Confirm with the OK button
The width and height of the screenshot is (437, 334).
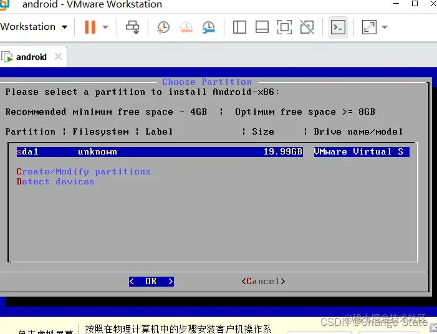(x=151, y=282)
